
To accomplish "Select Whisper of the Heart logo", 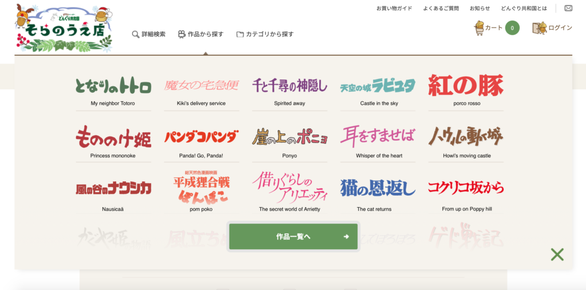I will [378, 137].
